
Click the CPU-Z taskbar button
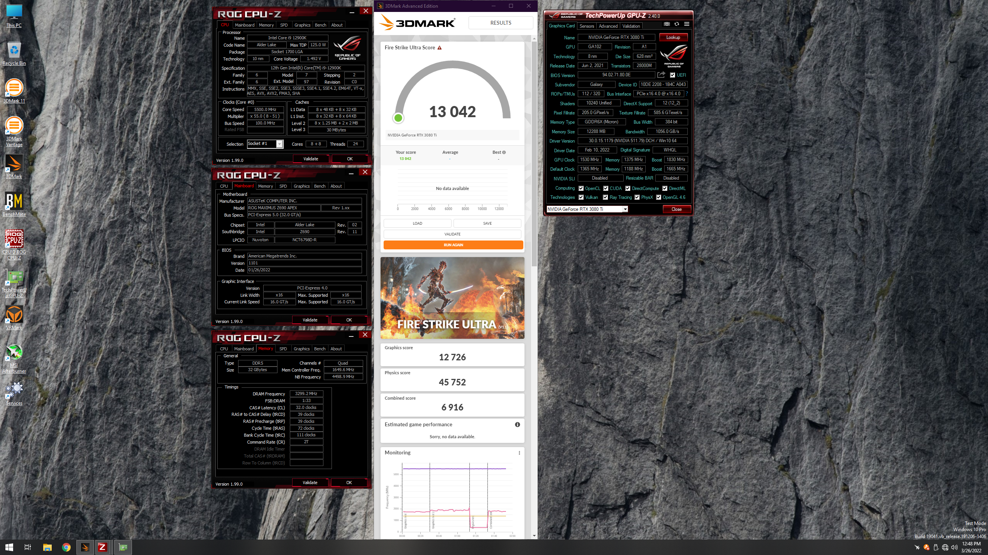(102, 547)
